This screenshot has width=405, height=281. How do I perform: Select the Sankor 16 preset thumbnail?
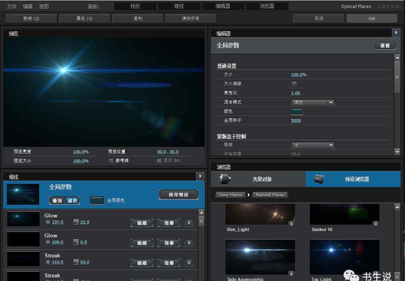tap(345, 214)
